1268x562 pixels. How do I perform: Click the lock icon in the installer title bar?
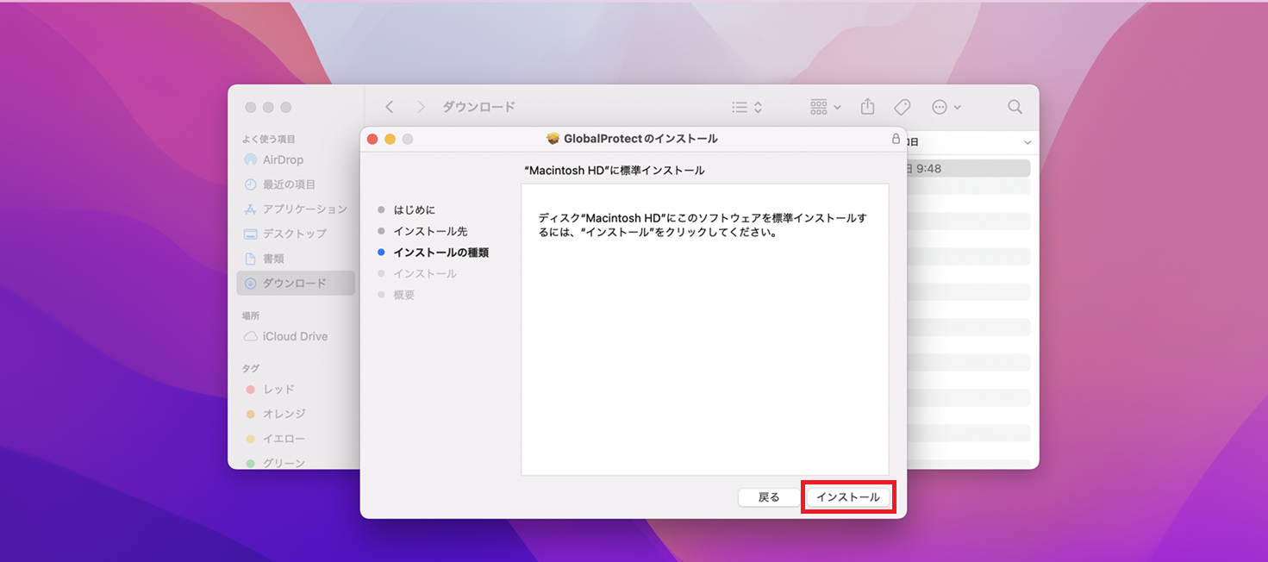pyautogui.click(x=896, y=139)
